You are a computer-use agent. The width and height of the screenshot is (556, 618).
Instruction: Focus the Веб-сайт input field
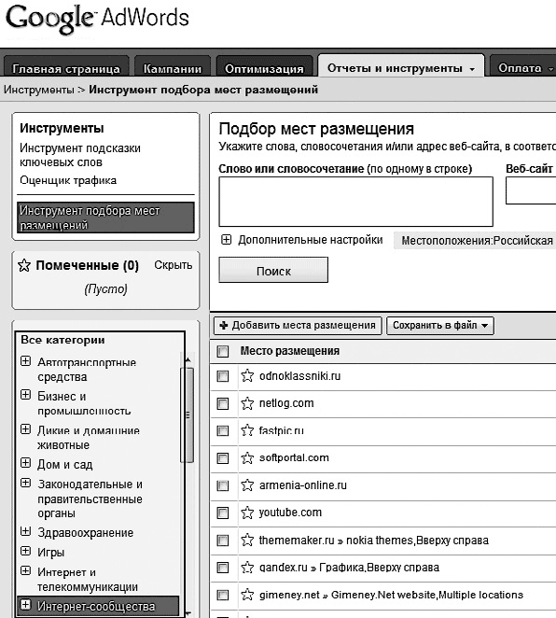(531, 190)
